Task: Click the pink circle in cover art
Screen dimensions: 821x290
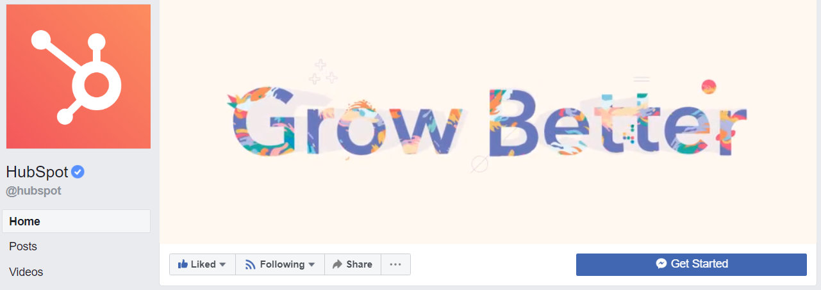Action: click(708, 86)
